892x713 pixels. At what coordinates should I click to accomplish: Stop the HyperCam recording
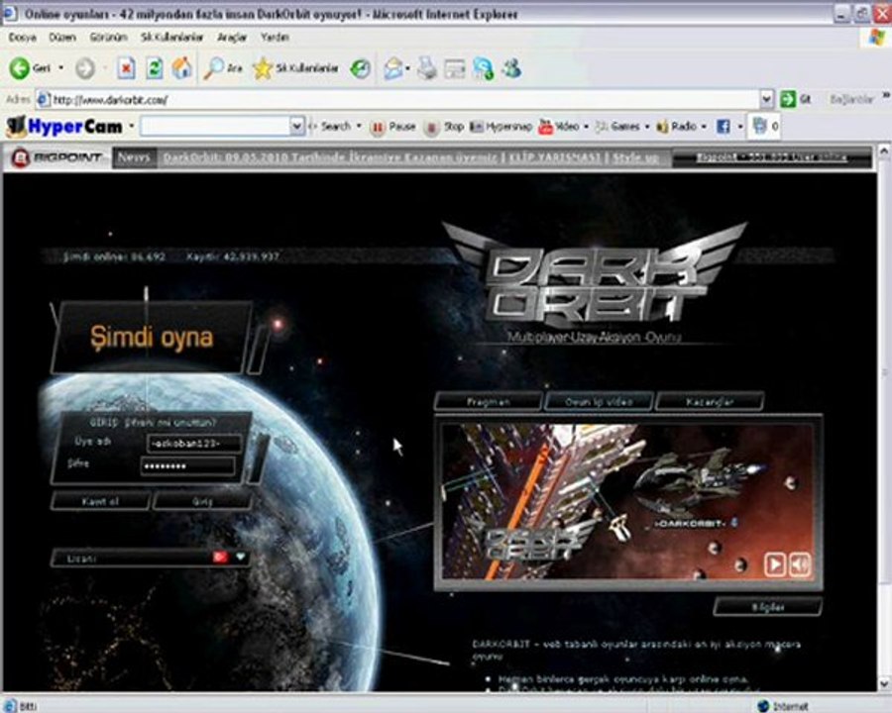point(445,127)
